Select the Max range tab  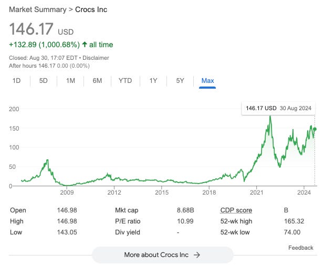(207, 81)
